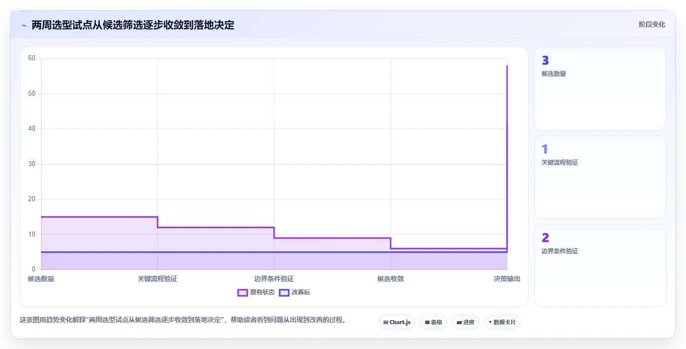The width and height of the screenshot is (686, 349).
Task: Click the 表格 tag's small icon
Action: coord(427,322)
